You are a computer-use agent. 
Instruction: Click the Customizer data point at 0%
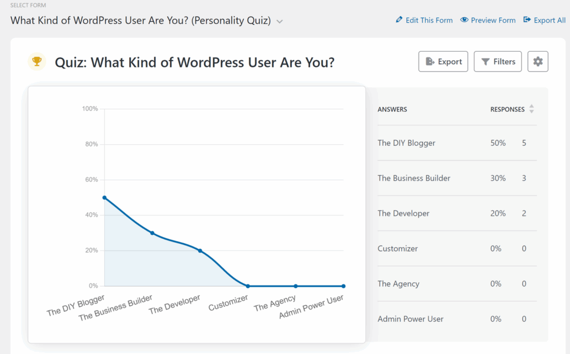[248, 286]
